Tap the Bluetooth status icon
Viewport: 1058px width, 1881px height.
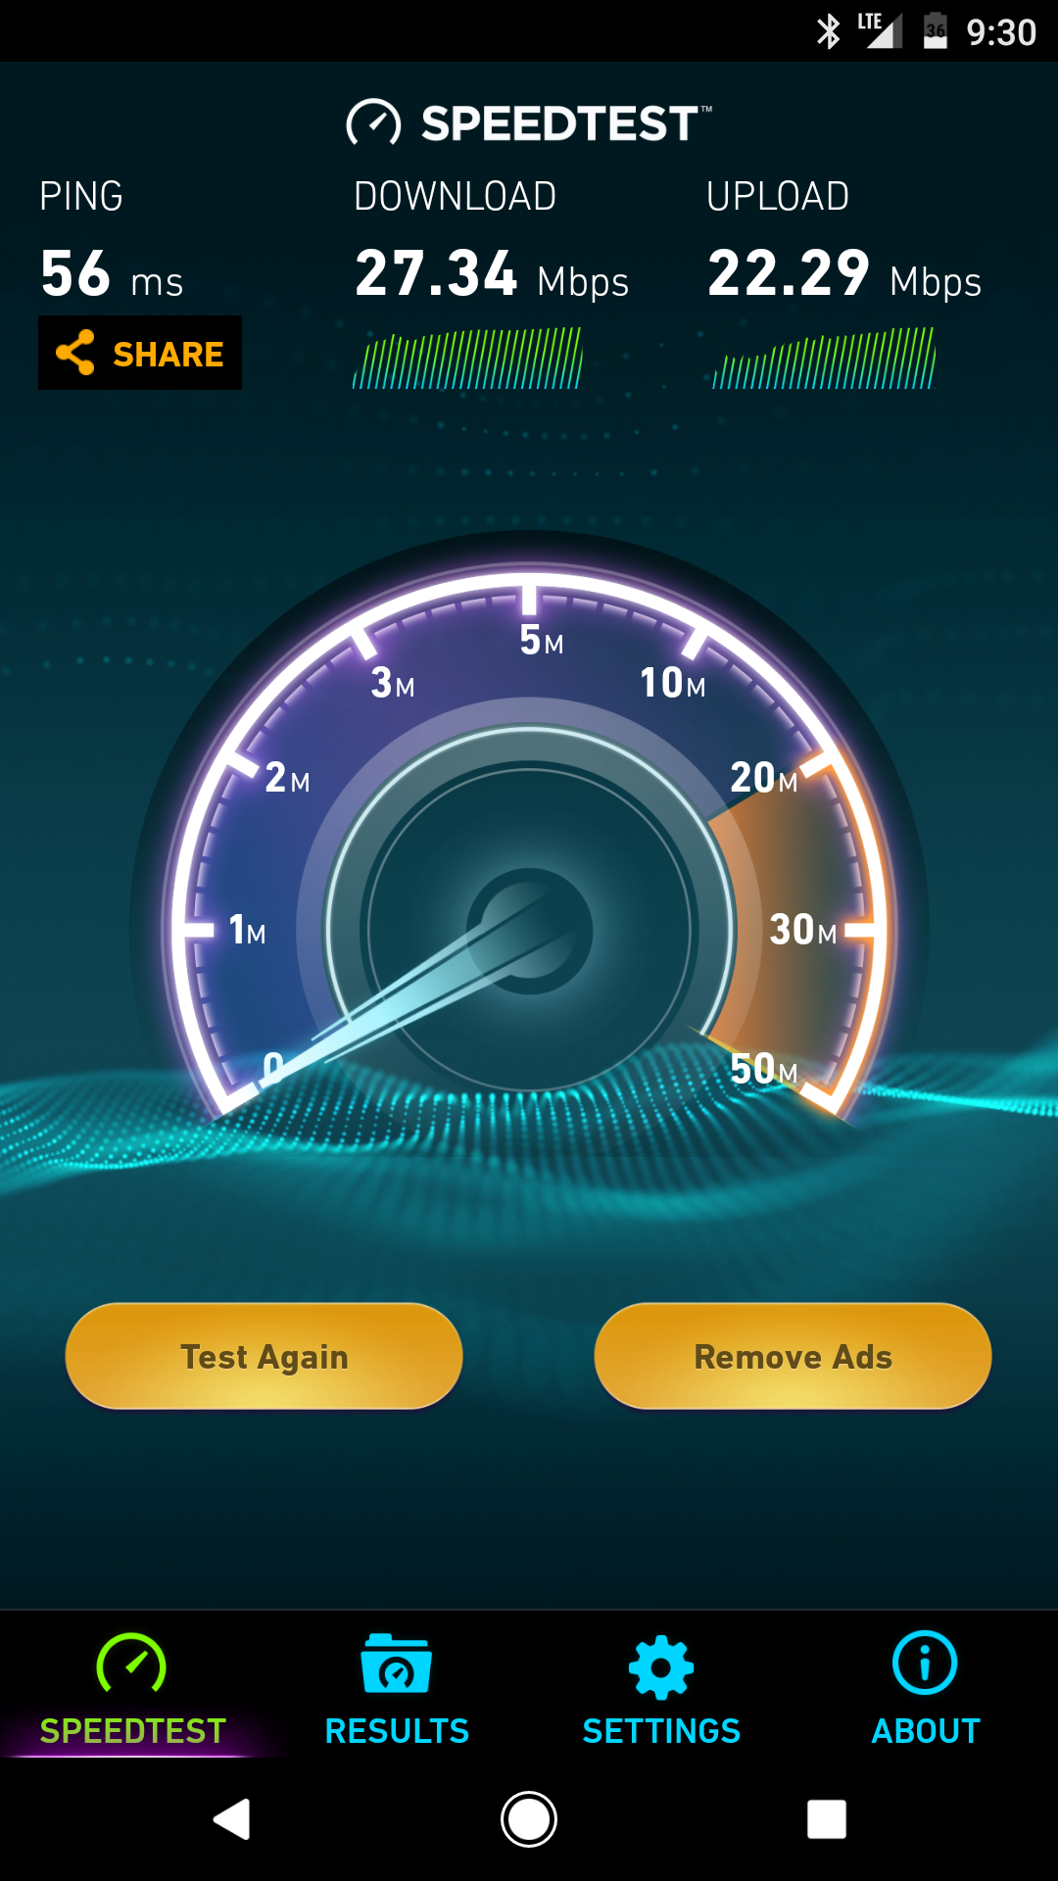click(829, 31)
